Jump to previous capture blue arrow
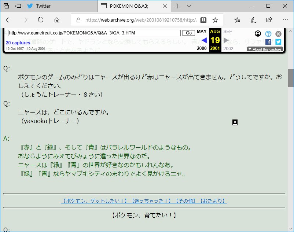Viewport: 294px width, 232px height. pyautogui.click(x=204, y=40)
